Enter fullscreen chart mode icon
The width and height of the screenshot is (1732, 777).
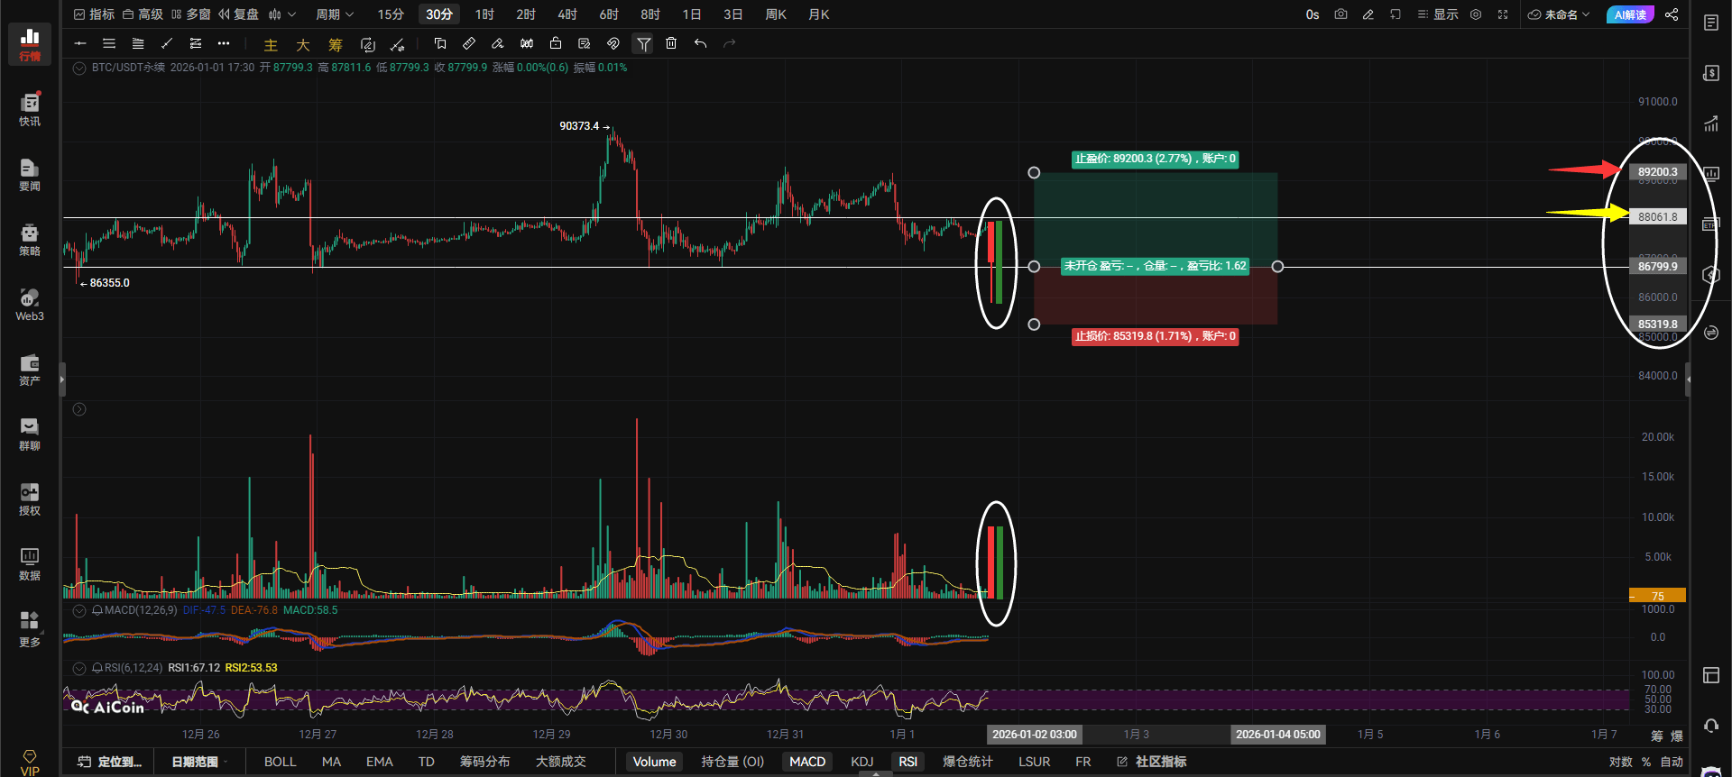[1503, 14]
